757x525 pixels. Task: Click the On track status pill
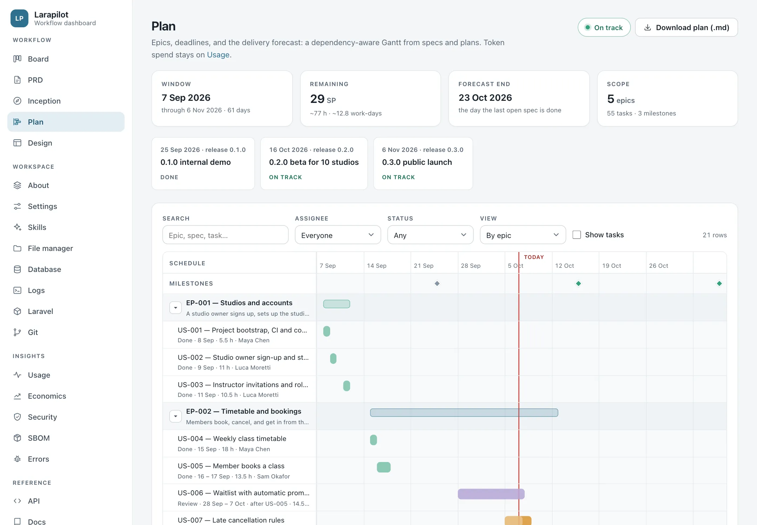coord(604,27)
